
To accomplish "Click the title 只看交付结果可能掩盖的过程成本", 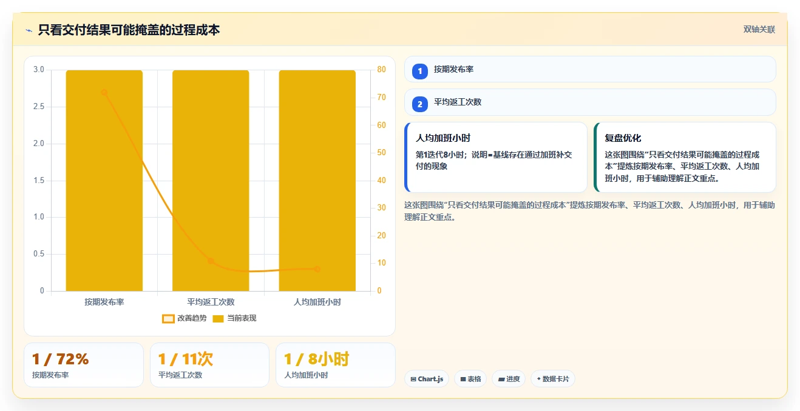I will pos(129,30).
